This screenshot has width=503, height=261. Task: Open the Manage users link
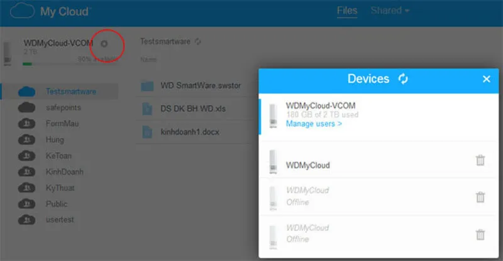(314, 124)
